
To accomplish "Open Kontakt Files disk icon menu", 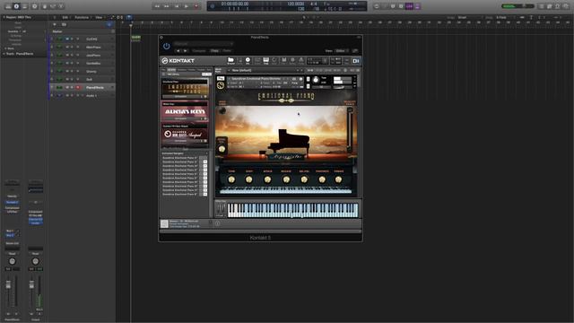I will (x=283, y=60).
